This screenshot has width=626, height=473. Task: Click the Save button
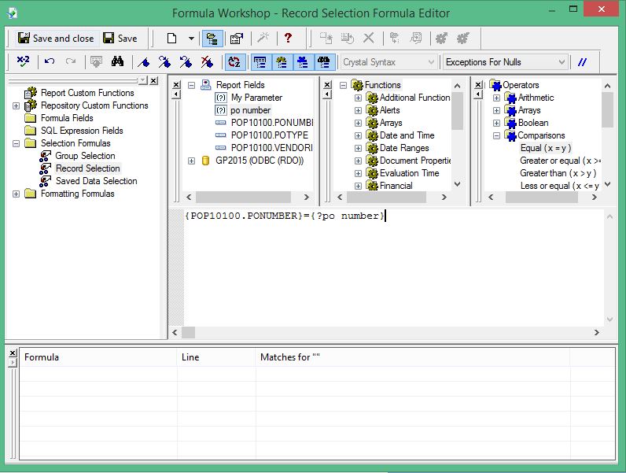[120, 39]
